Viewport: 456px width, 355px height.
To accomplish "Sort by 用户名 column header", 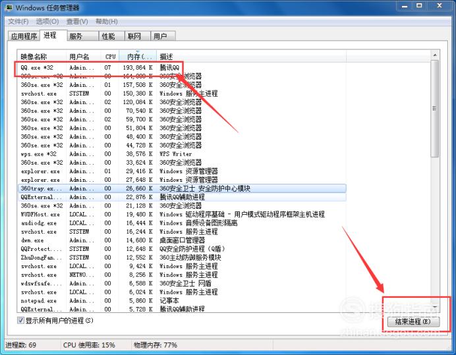I will (84, 57).
